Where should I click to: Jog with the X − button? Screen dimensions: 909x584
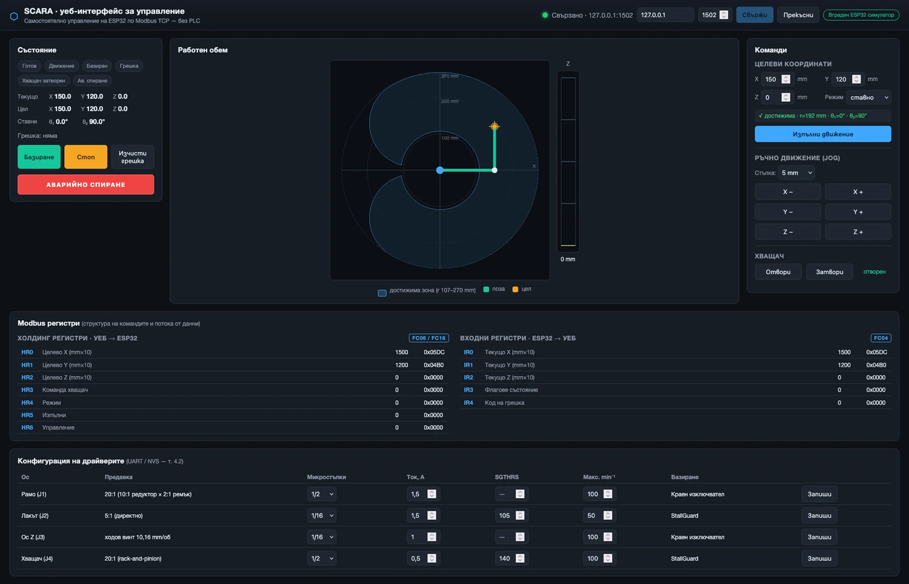[x=788, y=192]
